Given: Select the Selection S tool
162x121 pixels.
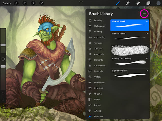Looking at the screenshot, I should [33, 3].
